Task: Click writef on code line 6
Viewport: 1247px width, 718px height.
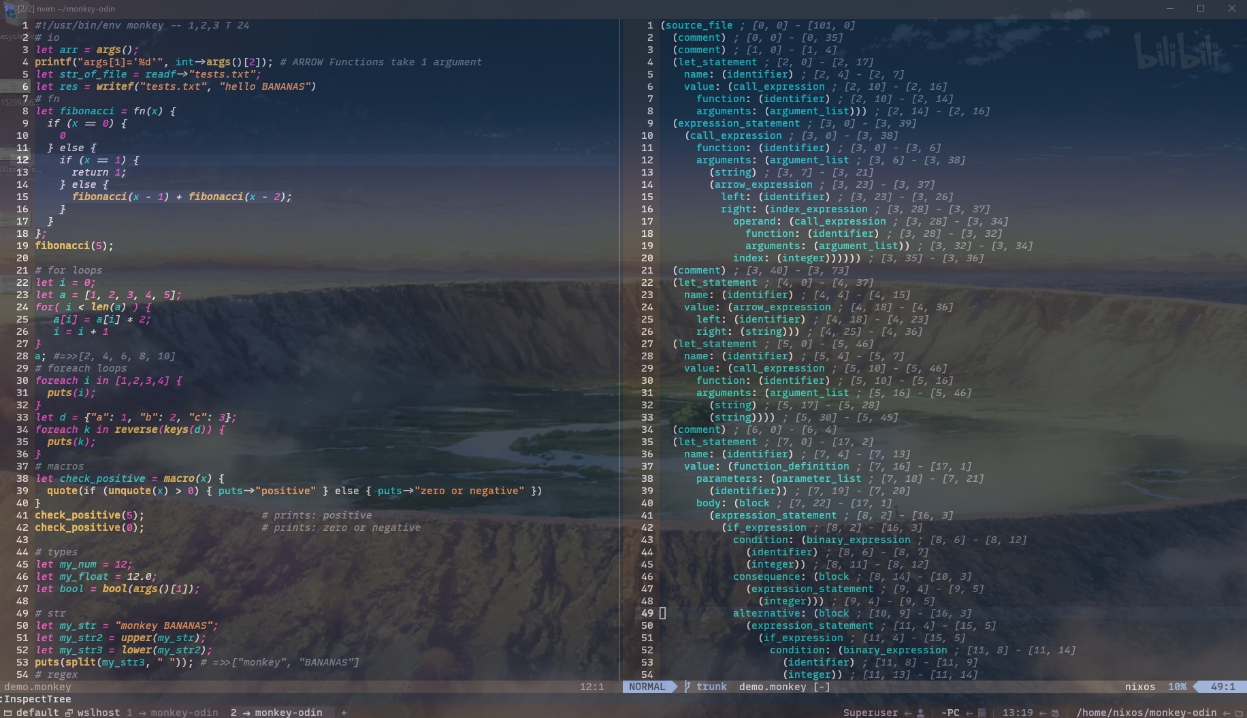Action: click(x=114, y=86)
